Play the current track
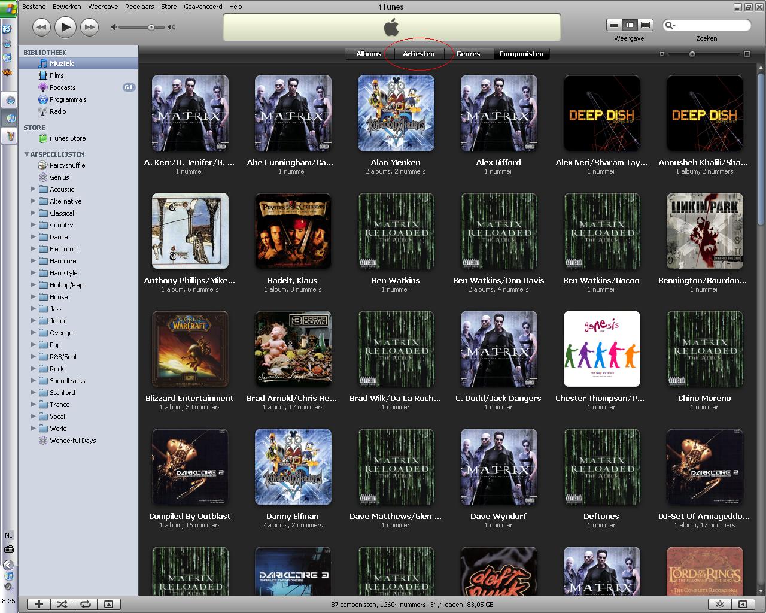The width and height of the screenshot is (766, 613). coord(65,27)
